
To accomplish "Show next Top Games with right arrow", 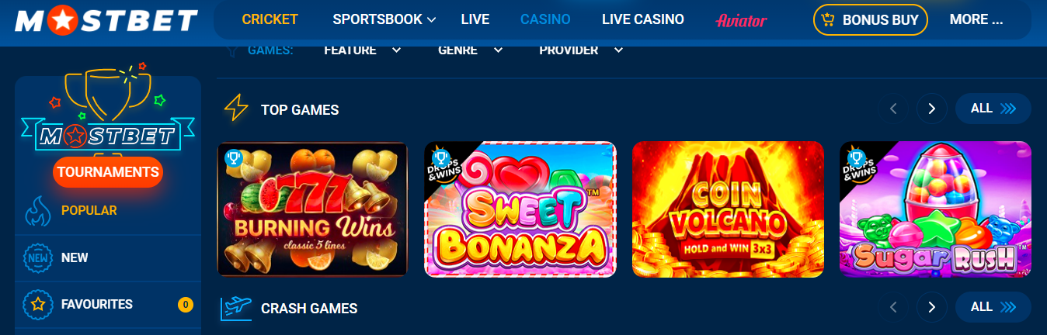I will (932, 109).
